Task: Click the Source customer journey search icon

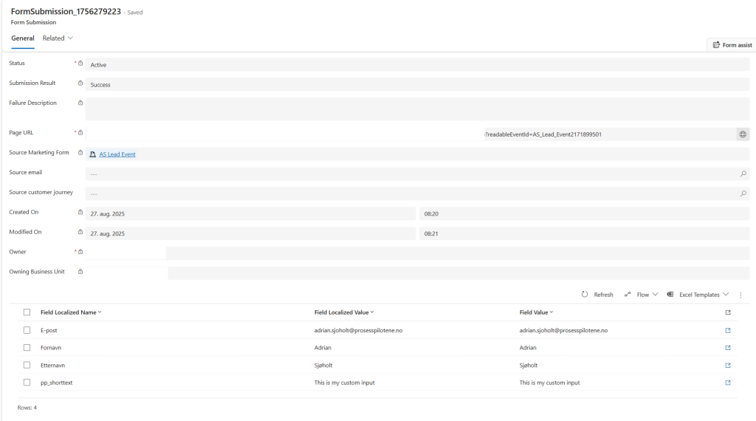Action: 743,194
